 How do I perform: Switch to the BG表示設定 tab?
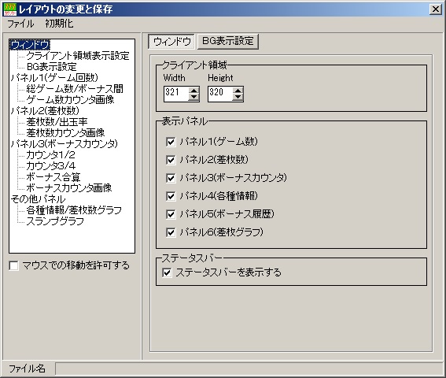coord(228,41)
